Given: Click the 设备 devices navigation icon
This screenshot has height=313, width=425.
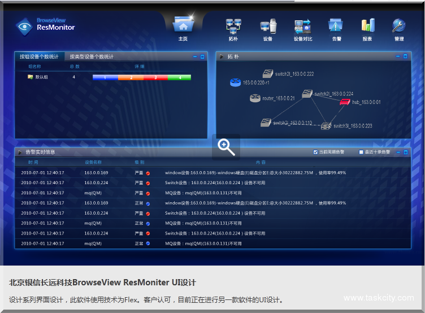Looking at the screenshot, I should click(x=267, y=26).
